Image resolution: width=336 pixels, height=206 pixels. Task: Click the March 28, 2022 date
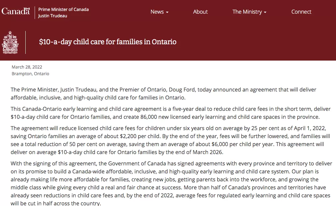[27, 67]
